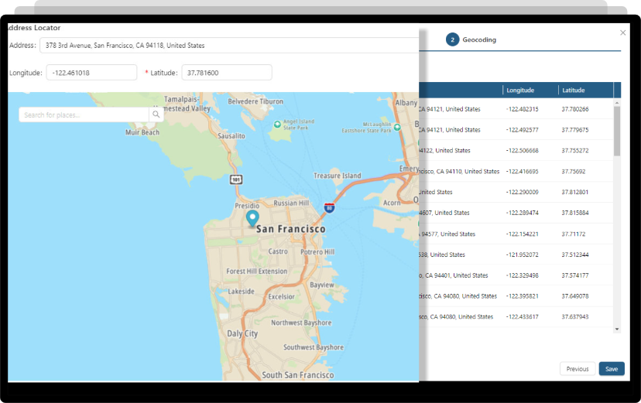Click the Potrero Hill label on the map
Screen dimensions: 641x403
(x=317, y=252)
